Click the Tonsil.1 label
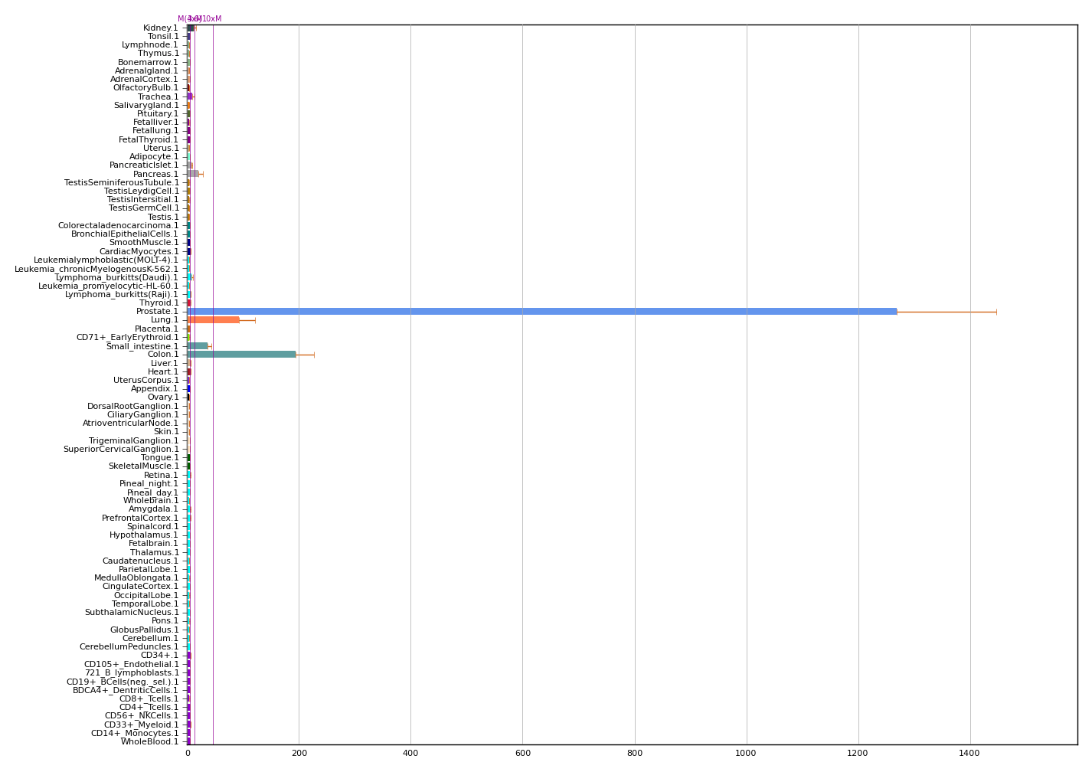The width and height of the screenshot is (1092, 772). (163, 37)
